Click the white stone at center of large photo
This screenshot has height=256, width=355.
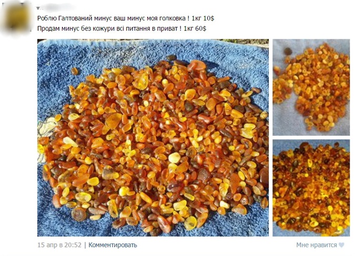click(174, 157)
